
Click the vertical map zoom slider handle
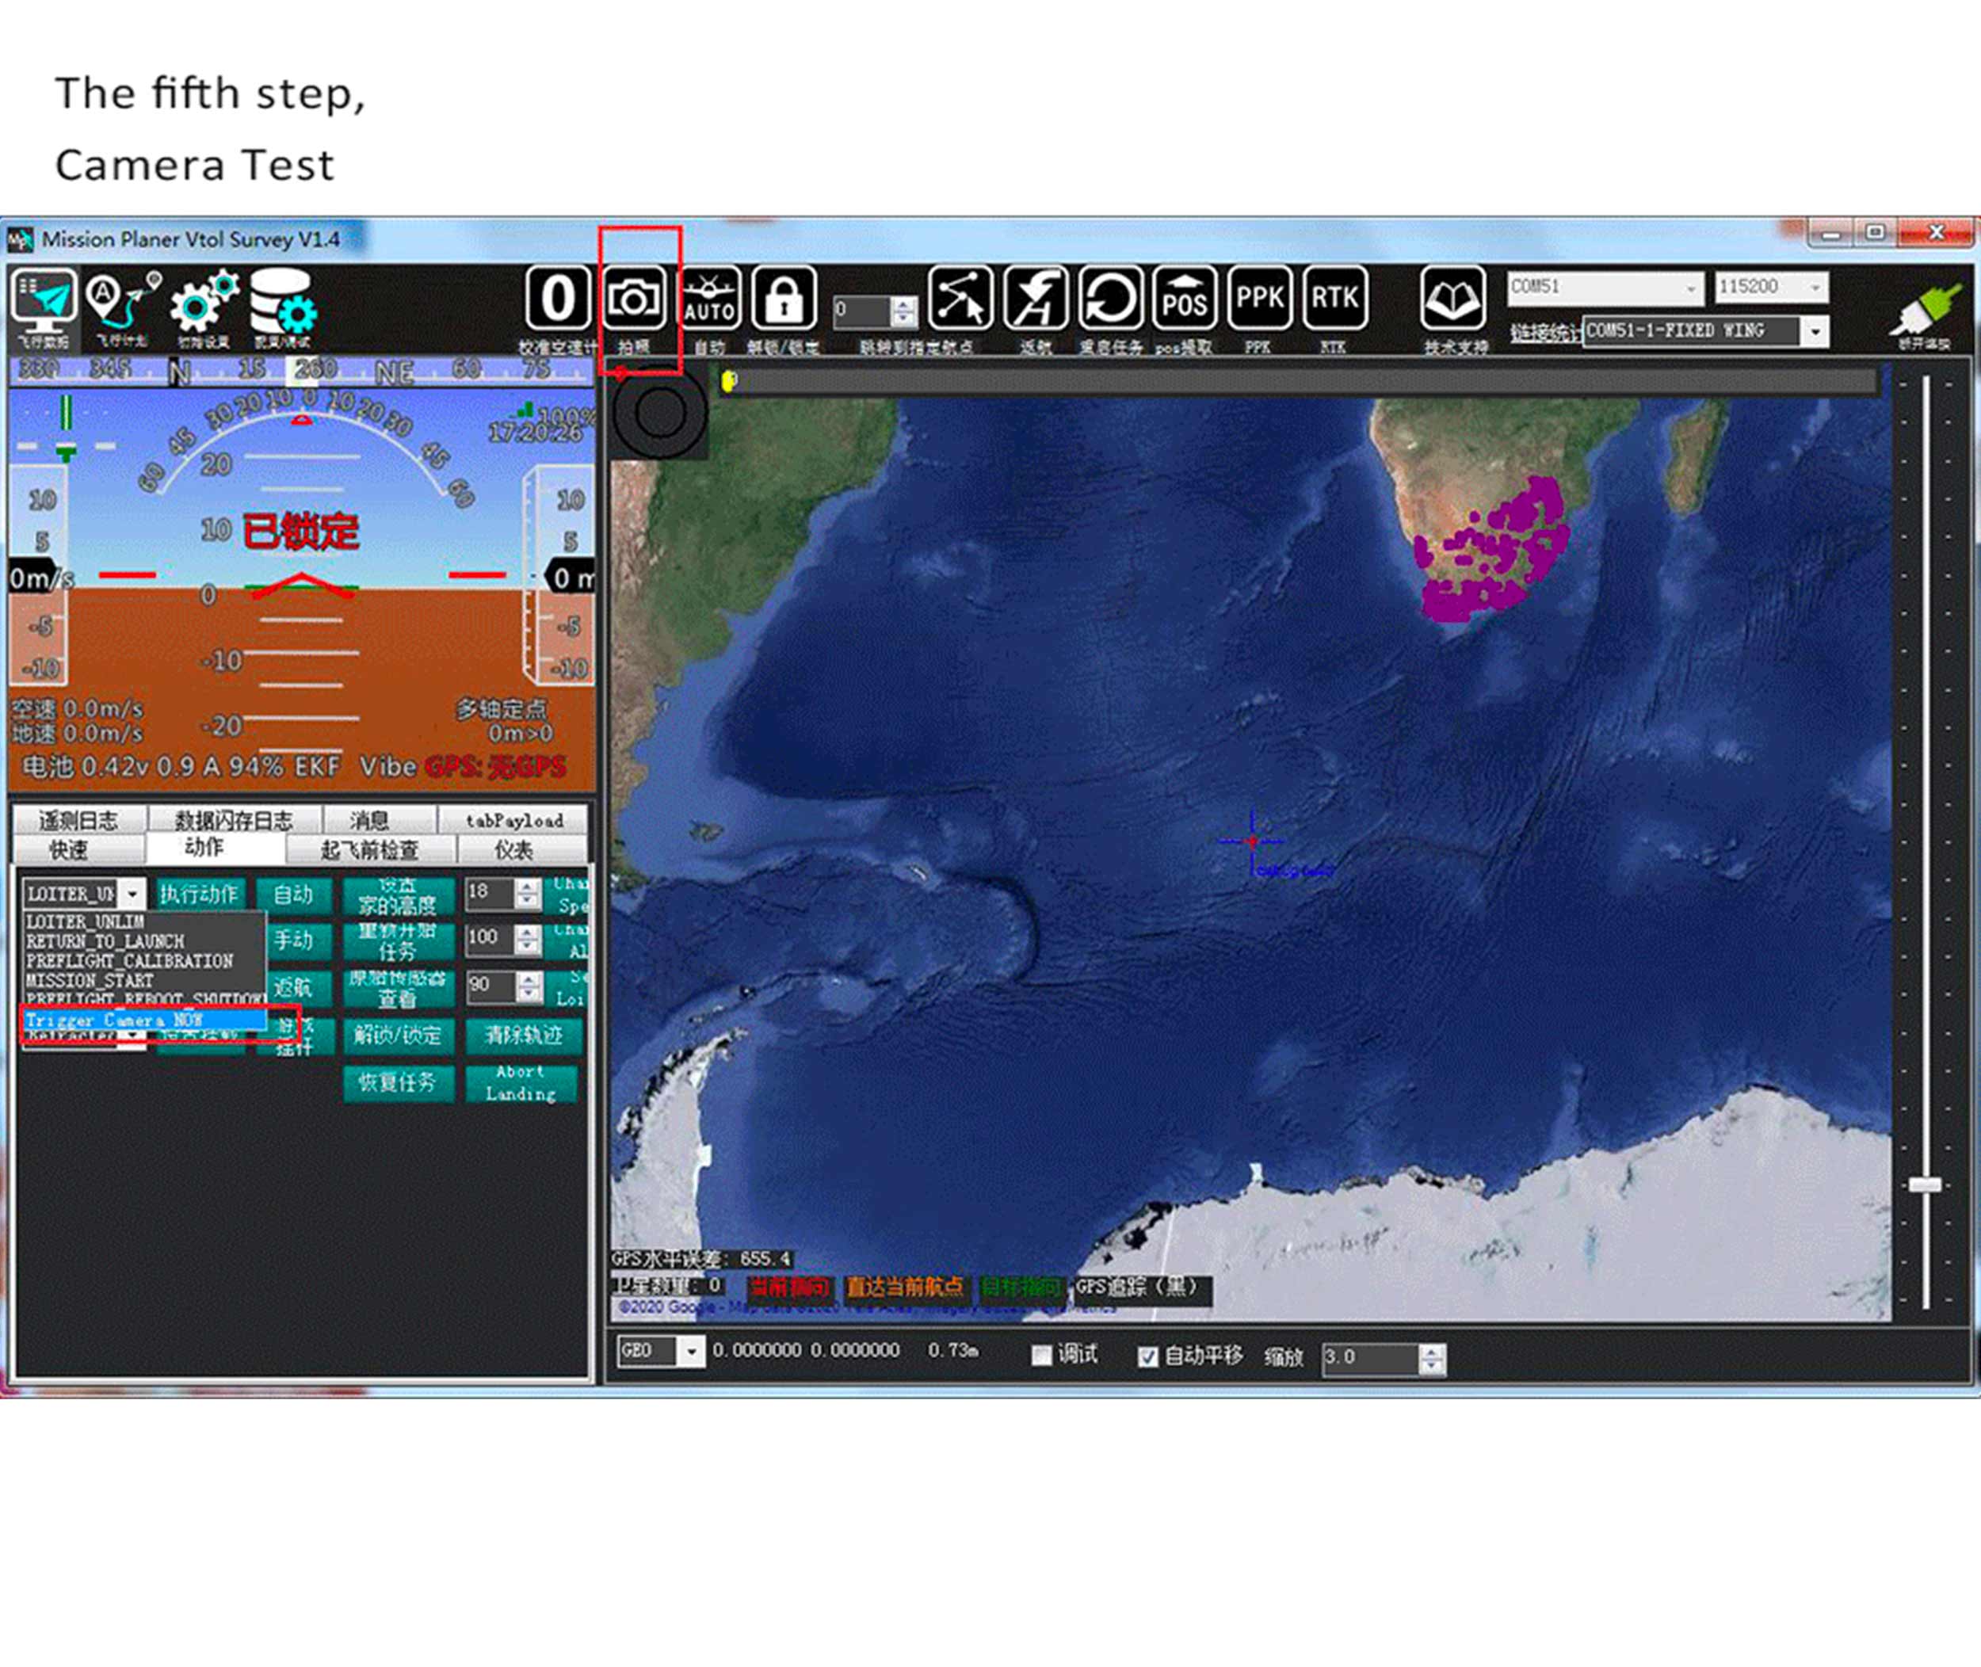[1924, 1184]
